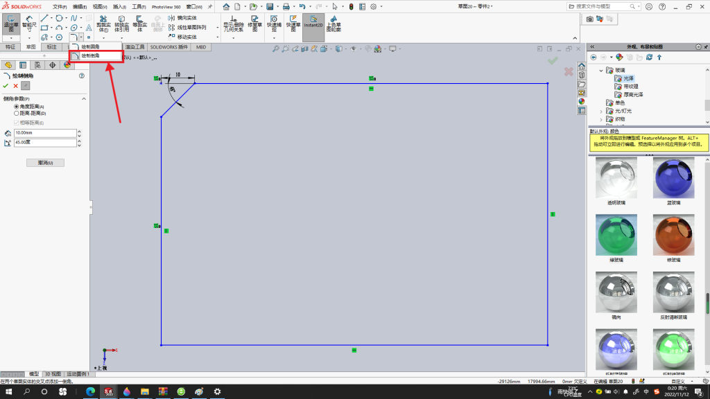Click the 智能尺寸 smart dimension tool
710x399 pixels.
point(29,24)
